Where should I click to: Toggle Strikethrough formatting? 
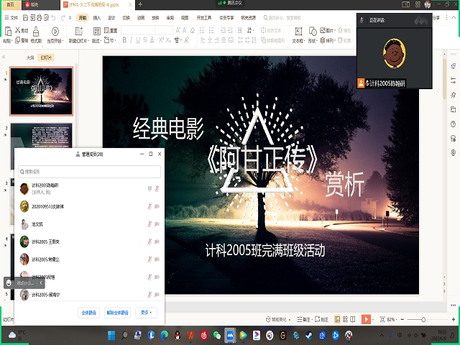point(145,40)
